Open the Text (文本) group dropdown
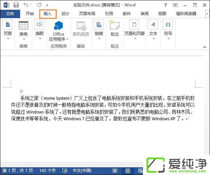This screenshot has height=175, width=210. [153, 38]
